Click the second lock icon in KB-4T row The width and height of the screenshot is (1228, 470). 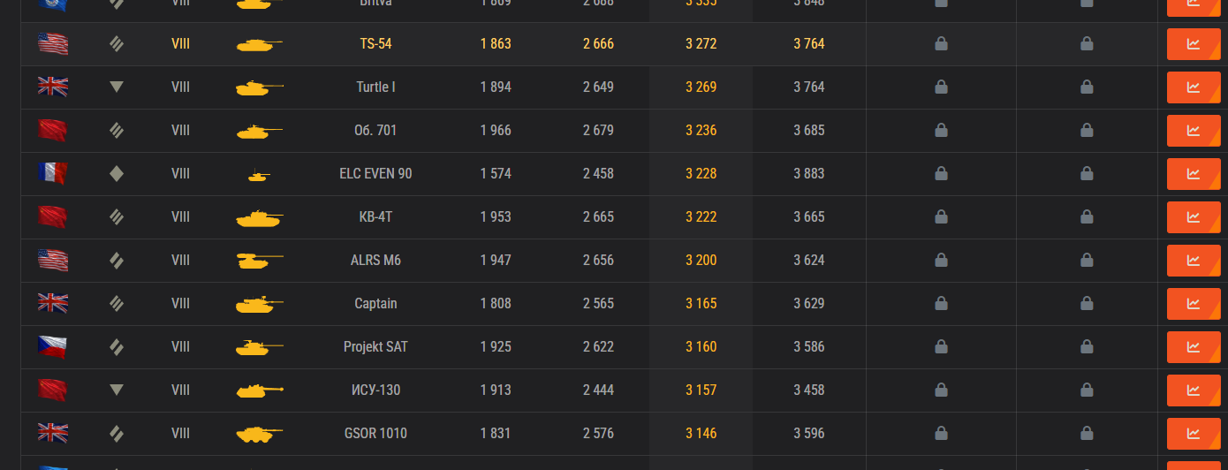[x=1088, y=216]
